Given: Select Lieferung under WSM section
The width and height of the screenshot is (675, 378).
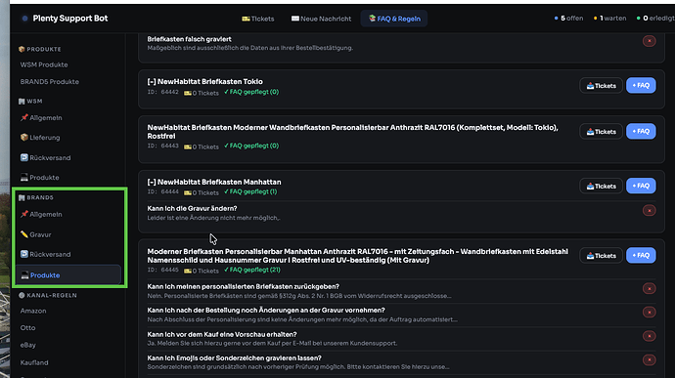Looking at the screenshot, I should [40, 138].
